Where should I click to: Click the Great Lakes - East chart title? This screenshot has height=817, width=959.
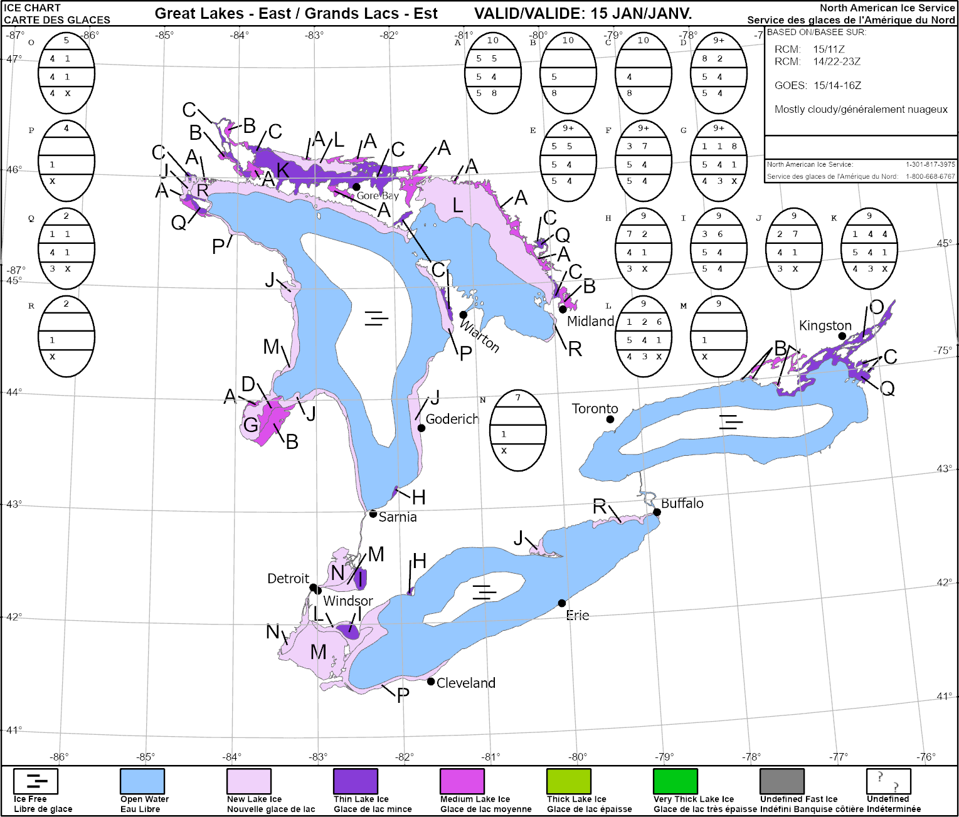click(x=296, y=14)
